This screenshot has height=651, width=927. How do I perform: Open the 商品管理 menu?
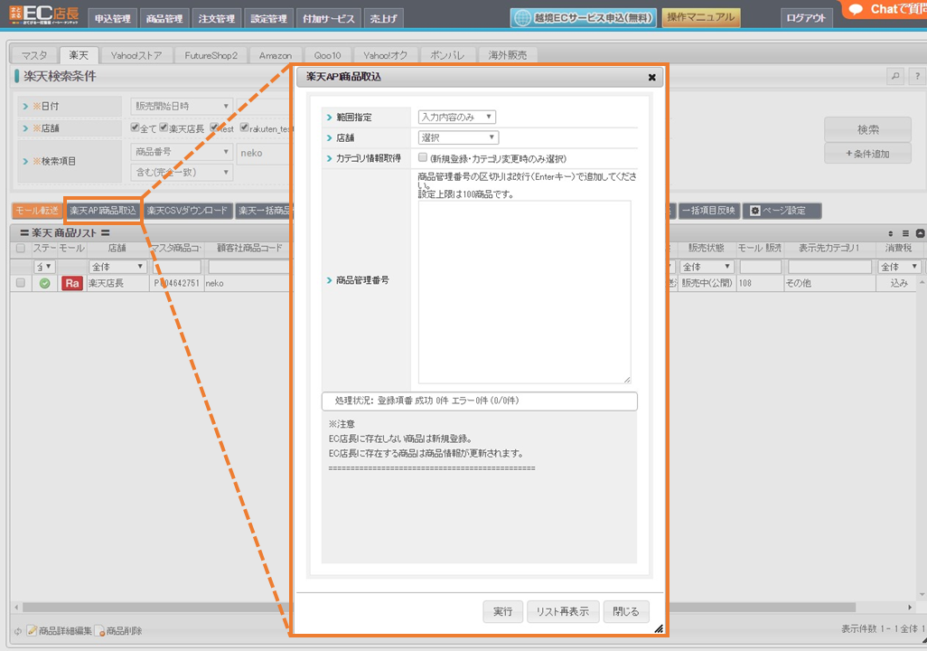click(164, 18)
